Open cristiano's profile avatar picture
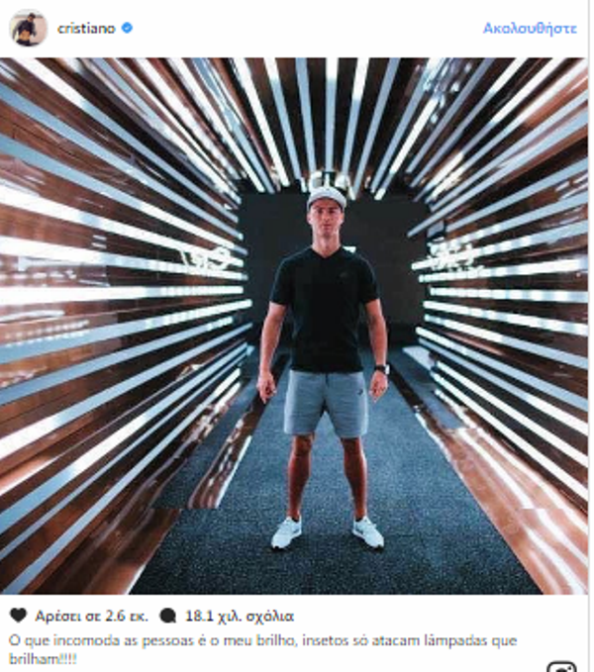Viewport: 594px width, 672px height. (x=29, y=28)
